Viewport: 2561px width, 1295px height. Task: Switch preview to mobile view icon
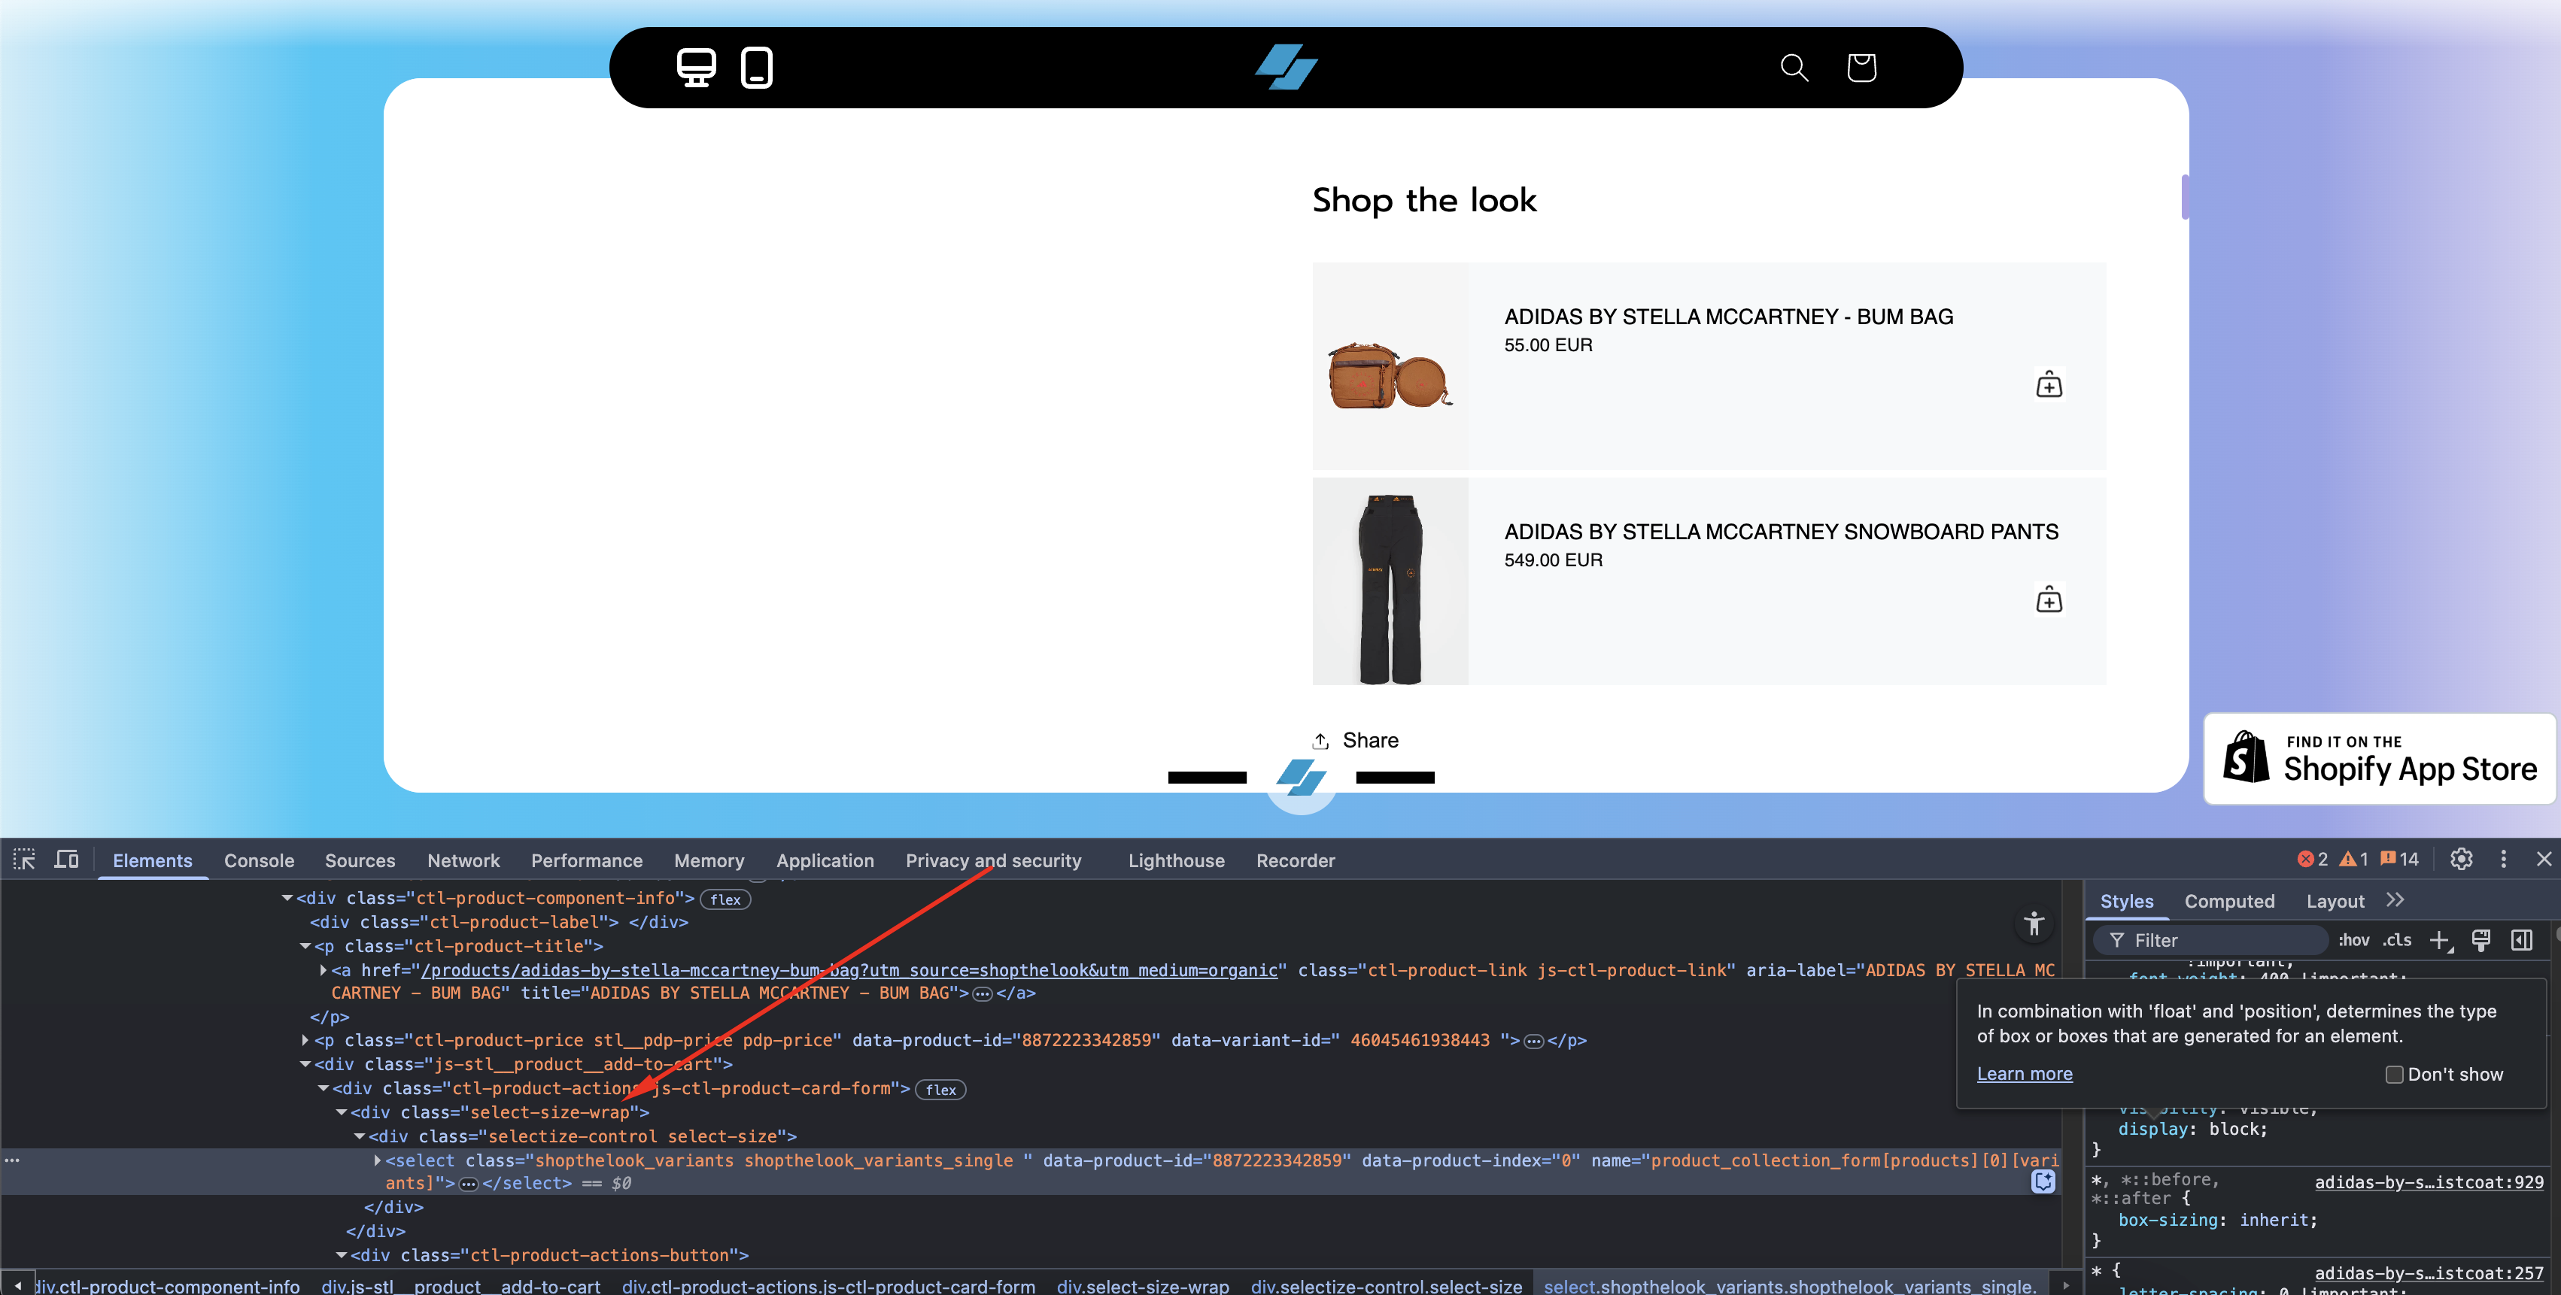point(757,68)
